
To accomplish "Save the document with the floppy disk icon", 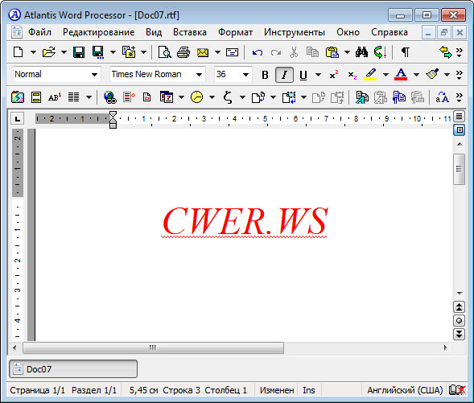I will (x=79, y=52).
